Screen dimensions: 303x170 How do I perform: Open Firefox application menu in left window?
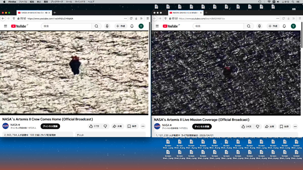click(148, 18)
